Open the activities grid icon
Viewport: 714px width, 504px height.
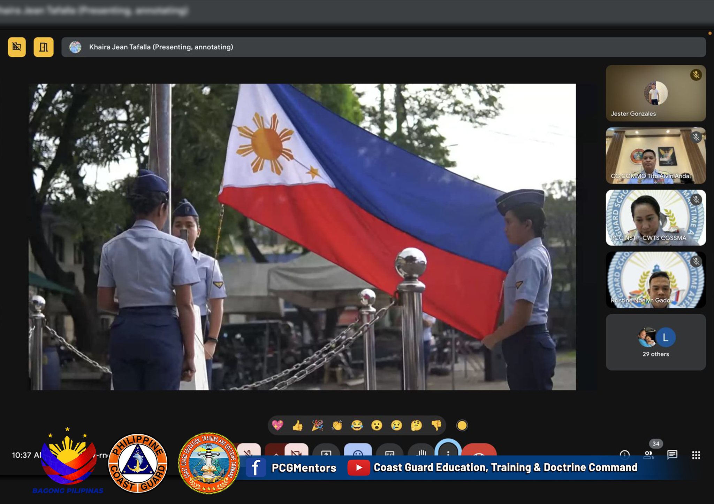(x=696, y=455)
